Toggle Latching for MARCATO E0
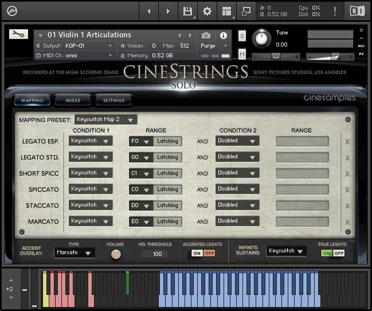Screen dimensions: 372x311 point(167,221)
